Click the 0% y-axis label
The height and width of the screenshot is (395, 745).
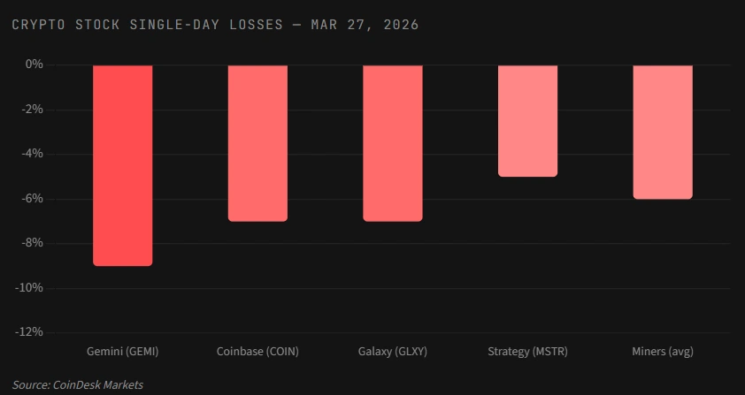pos(35,65)
